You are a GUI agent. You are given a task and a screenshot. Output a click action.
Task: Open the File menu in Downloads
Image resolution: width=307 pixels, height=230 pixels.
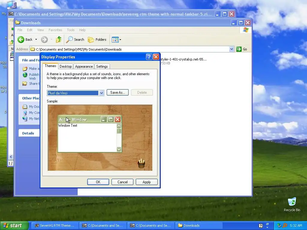[20, 30]
